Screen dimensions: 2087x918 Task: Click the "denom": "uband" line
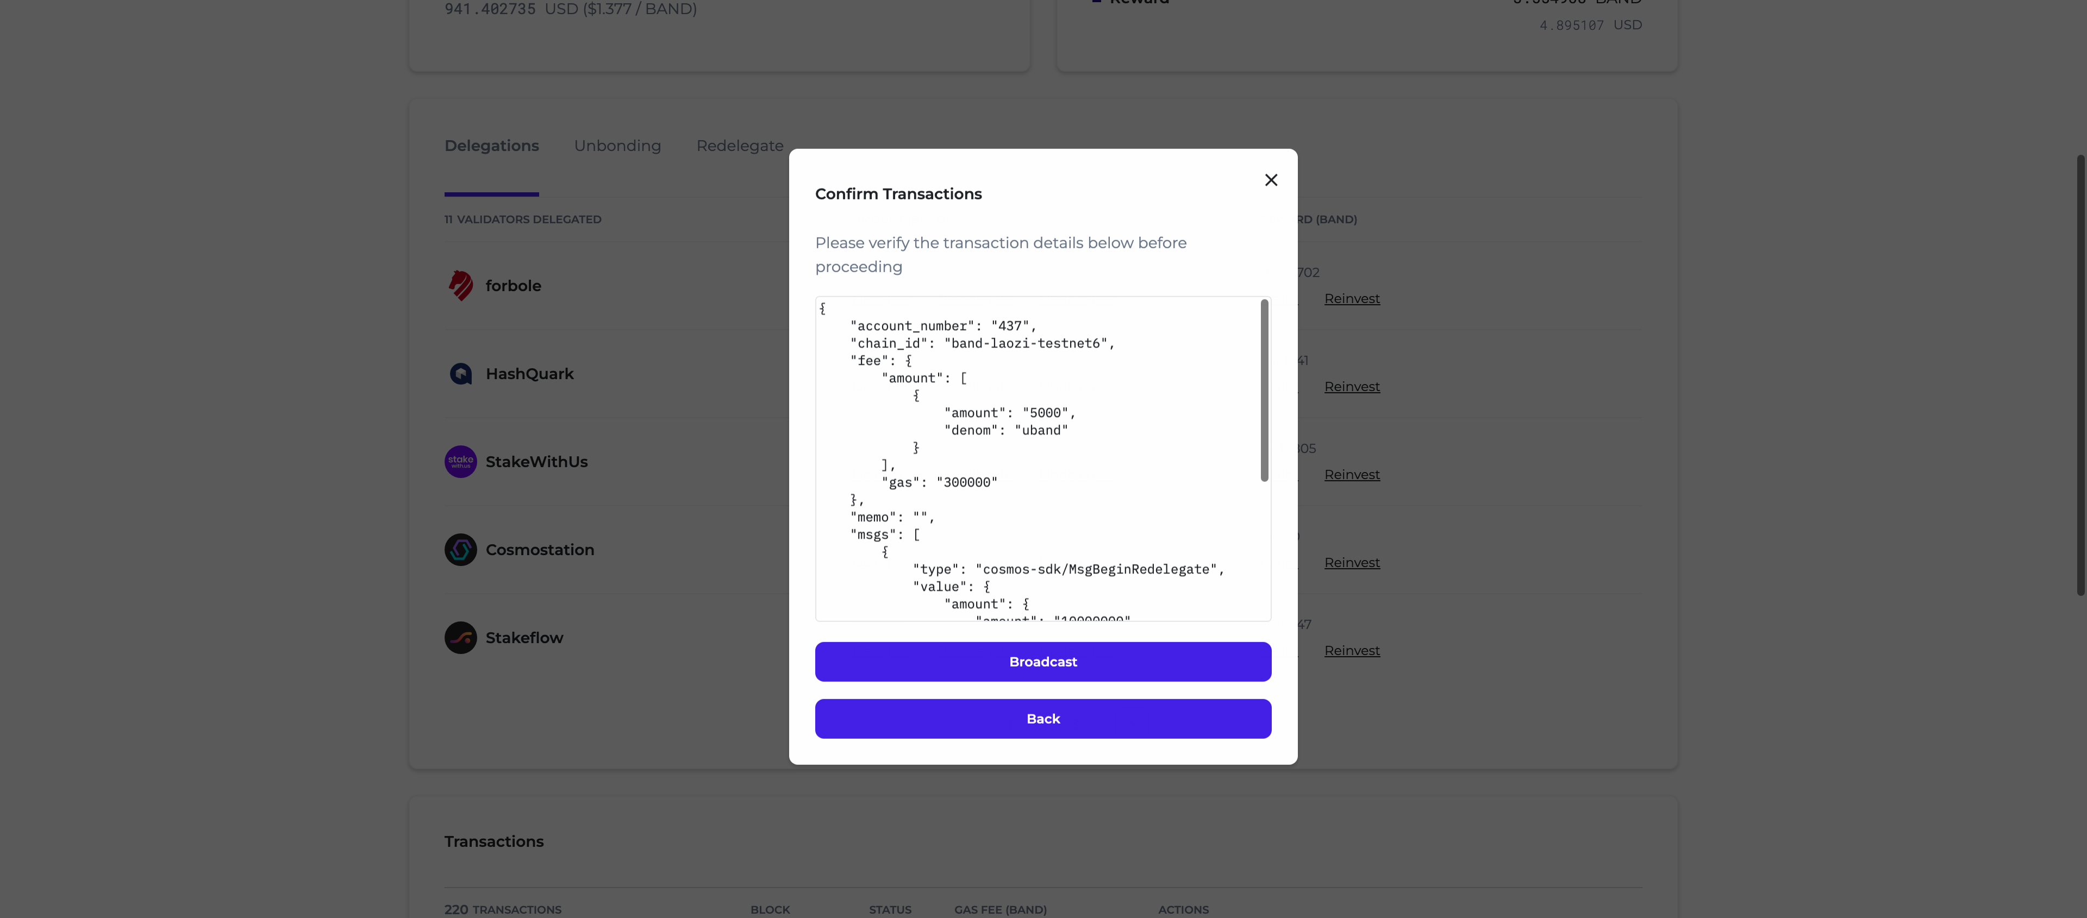1005,430
